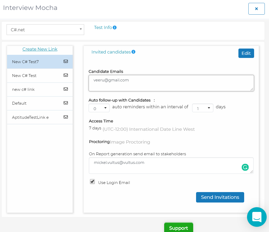Click Create New Link

tap(40, 49)
